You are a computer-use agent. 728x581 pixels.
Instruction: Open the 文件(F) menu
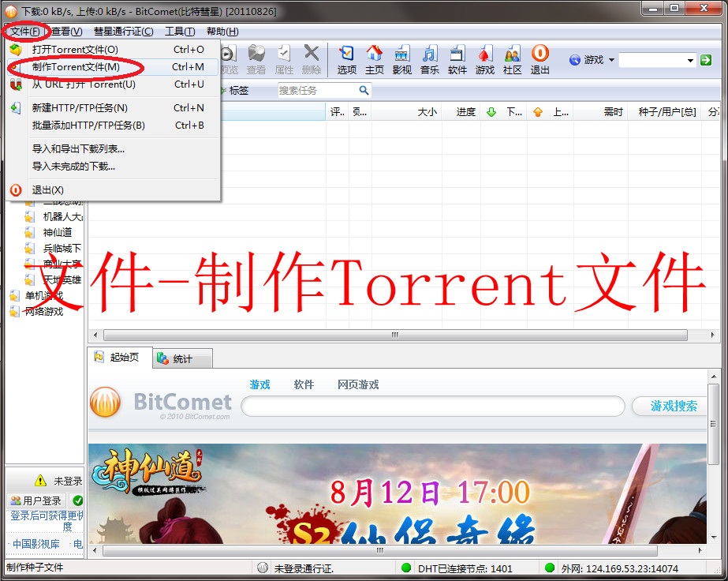click(25, 31)
